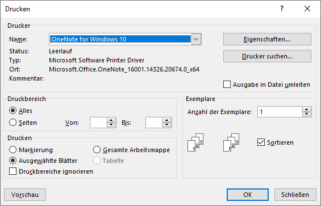
Task: Select the Alles print range option
Action: (x=12, y=111)
